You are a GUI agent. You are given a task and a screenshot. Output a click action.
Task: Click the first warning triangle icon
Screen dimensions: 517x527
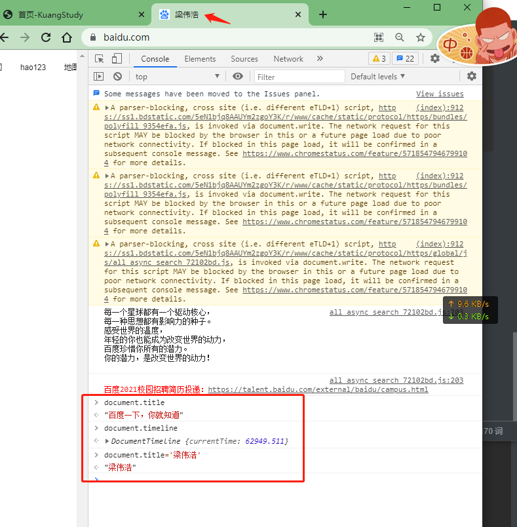96,107
